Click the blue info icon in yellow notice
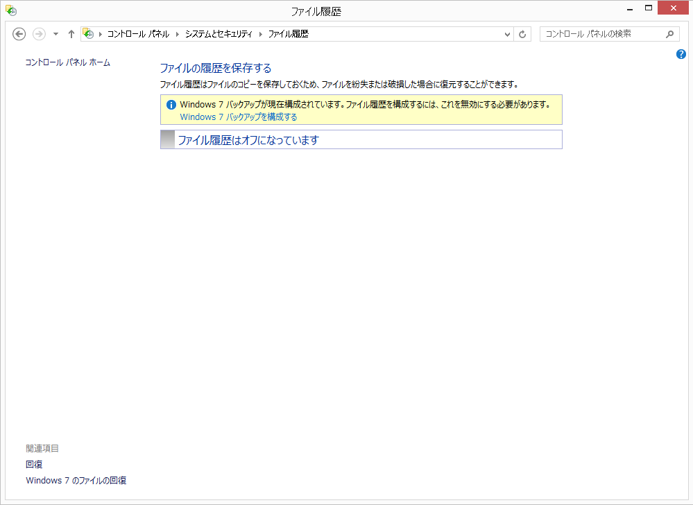The height and width of the screenshot is (505, 693). (x=171, y=105)
